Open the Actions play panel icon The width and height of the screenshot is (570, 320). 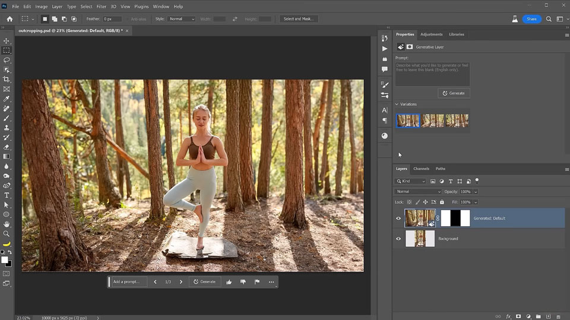385,48
